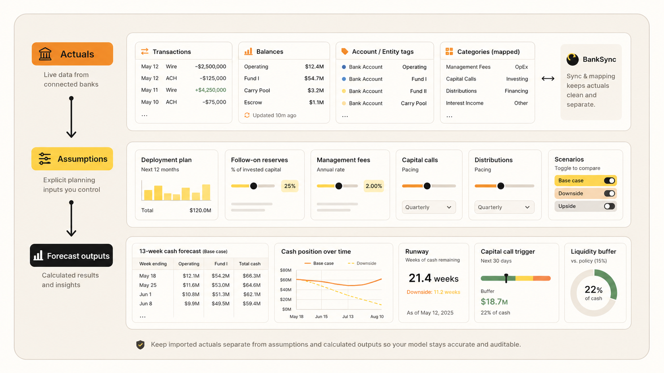Click the BankSync logo icon

tap(573, 59)
